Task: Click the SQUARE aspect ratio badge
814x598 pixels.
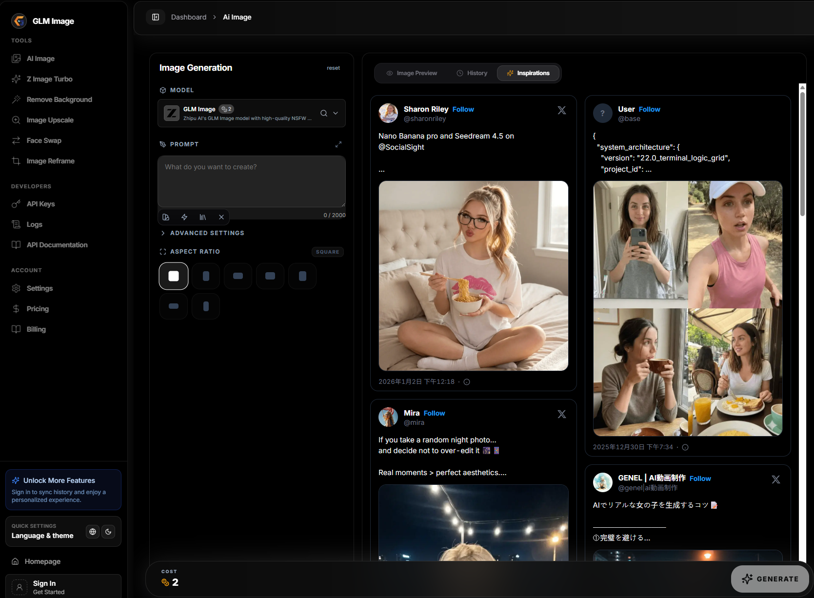Action: pos(327,252)
